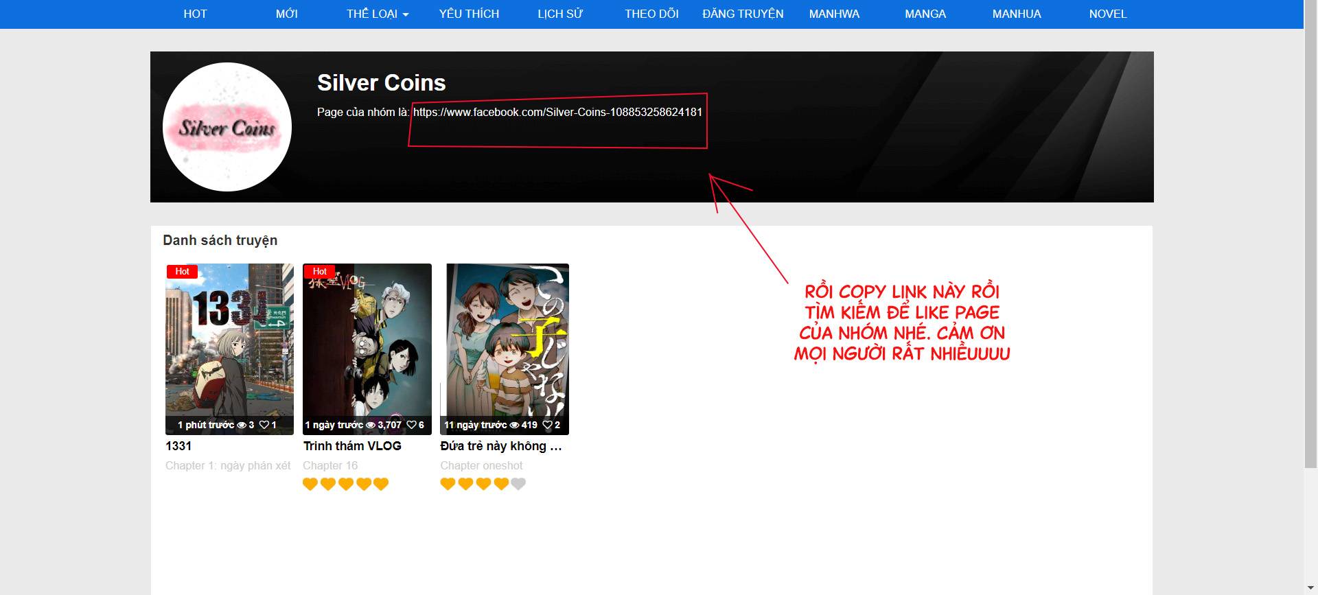
Task: Click first rating heart under Trinh thám VLOG
Action: click(x=310, y=484)
